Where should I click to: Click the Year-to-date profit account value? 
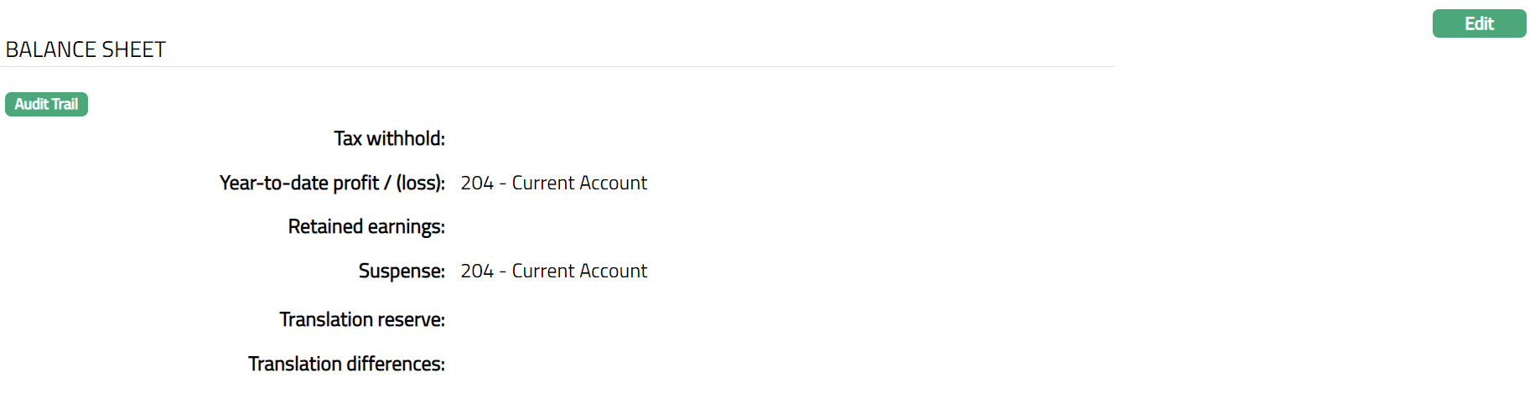point(553,183)
